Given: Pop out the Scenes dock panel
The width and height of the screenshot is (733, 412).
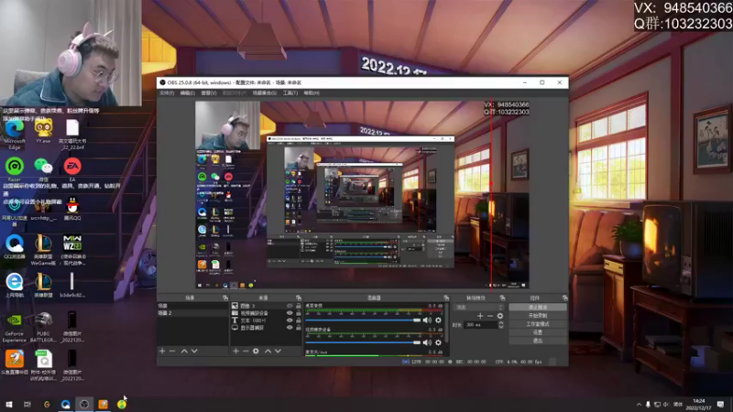Looking at the screenshot, I should [224, 298].
